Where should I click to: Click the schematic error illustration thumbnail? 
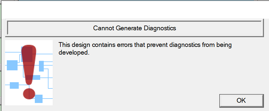29,73
